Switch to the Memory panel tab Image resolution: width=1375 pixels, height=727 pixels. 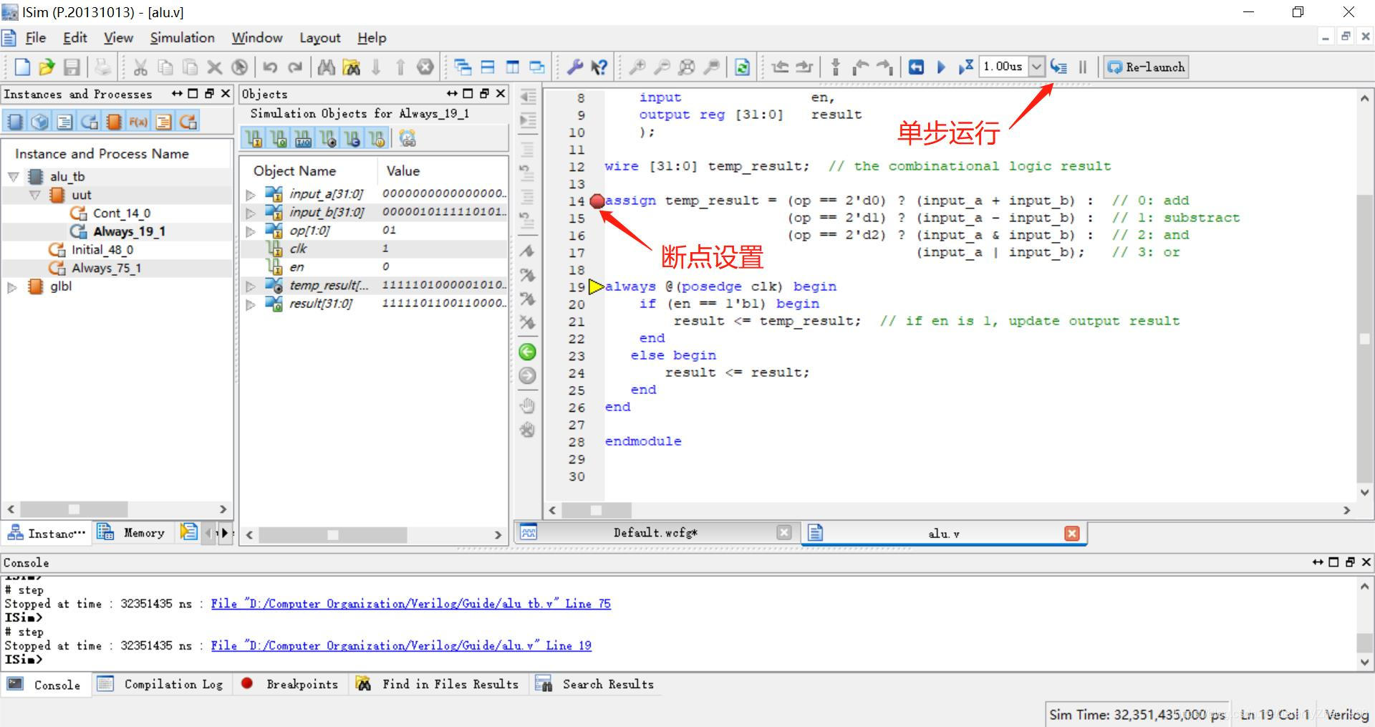click(133, 533)
